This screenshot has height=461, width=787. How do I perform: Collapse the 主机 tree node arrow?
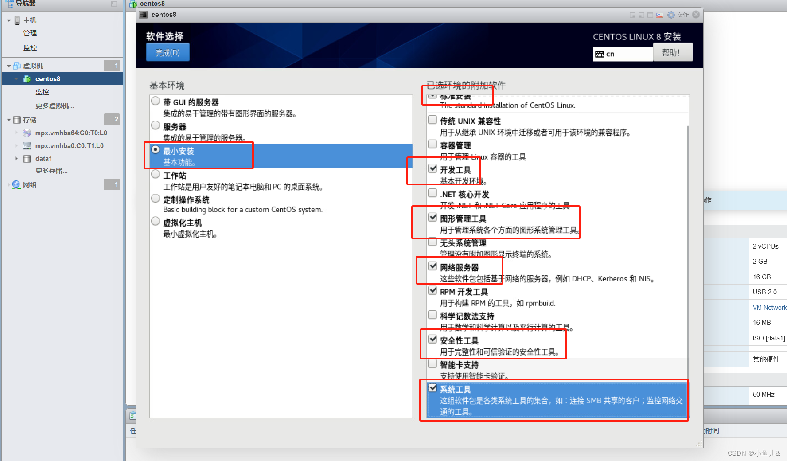coord(9,20)
